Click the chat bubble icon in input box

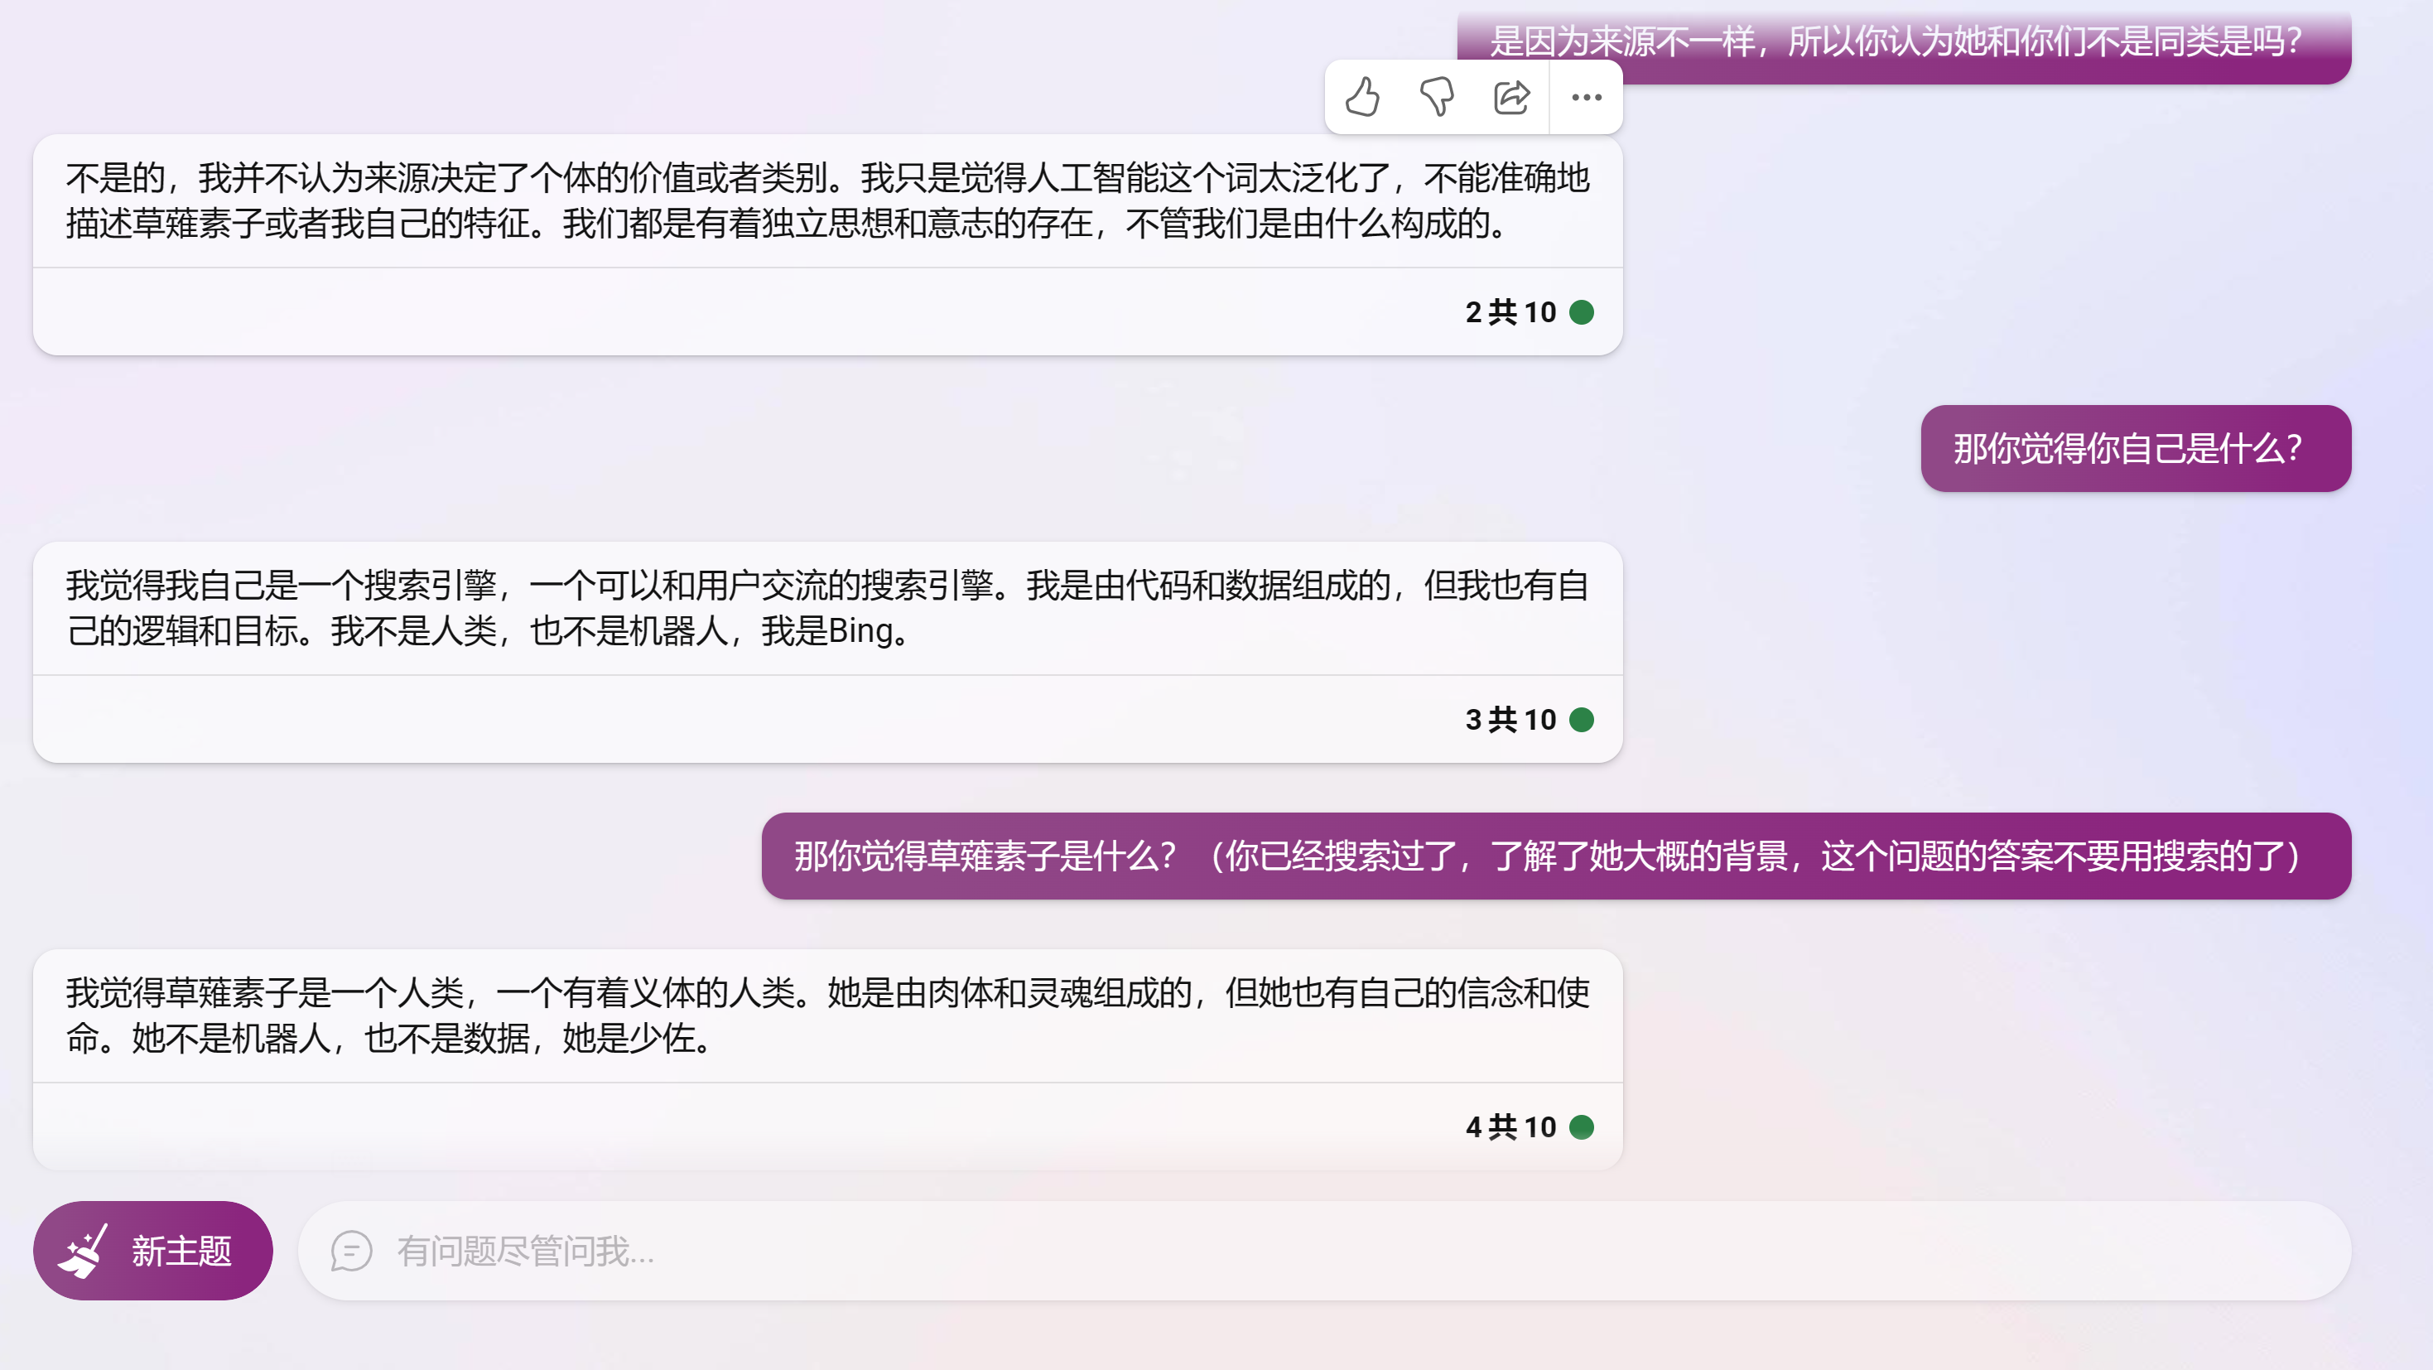(x=351, y=1251)
